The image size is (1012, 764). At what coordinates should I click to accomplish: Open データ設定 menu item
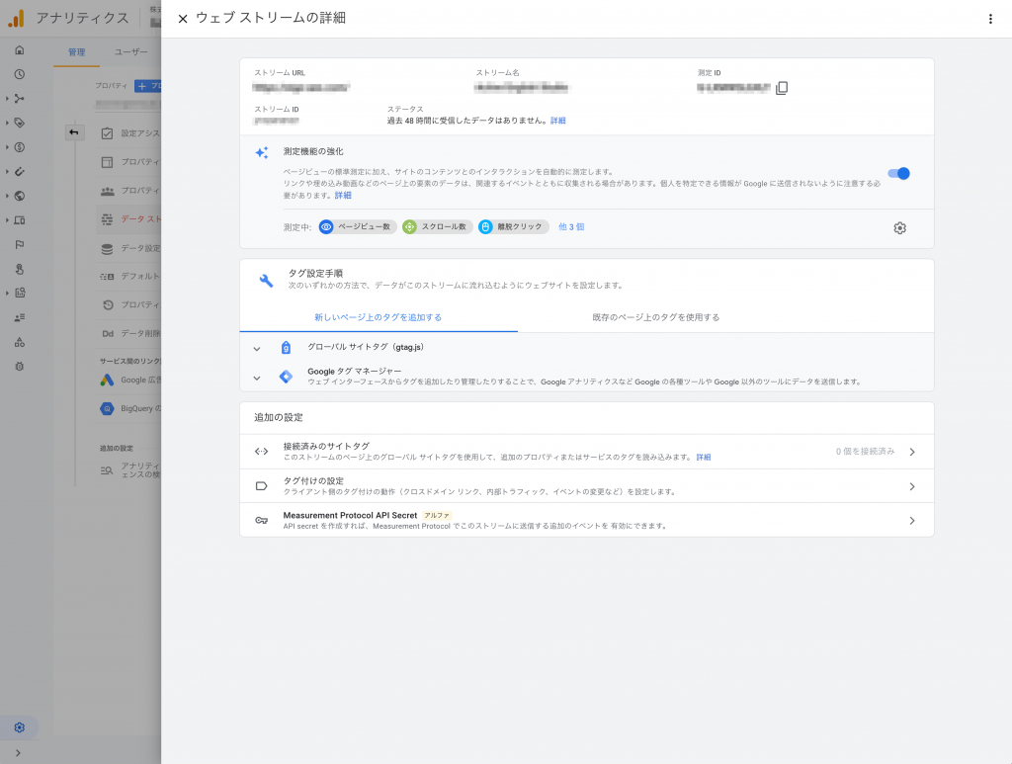pos(129,248)
